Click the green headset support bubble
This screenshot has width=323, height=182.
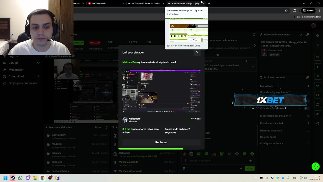(x=315, y=167)
